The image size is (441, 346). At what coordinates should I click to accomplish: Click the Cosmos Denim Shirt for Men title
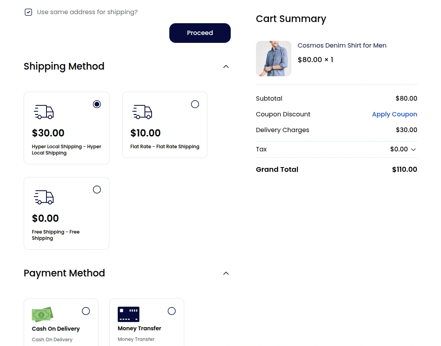pos(342,46)
